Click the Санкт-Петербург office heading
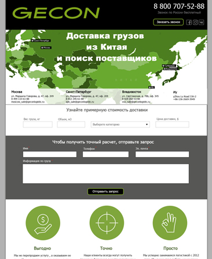The width and height of the screenshot is (212, 259). click(x=78, y=92)
